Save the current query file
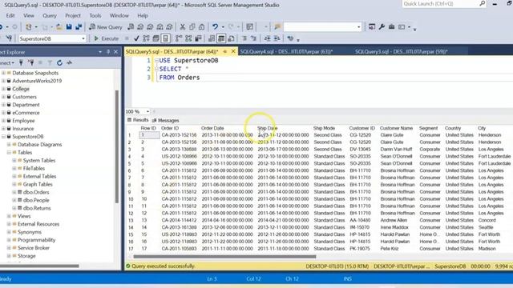The width and height of the screenshot is (513, 288). (69, 26)
